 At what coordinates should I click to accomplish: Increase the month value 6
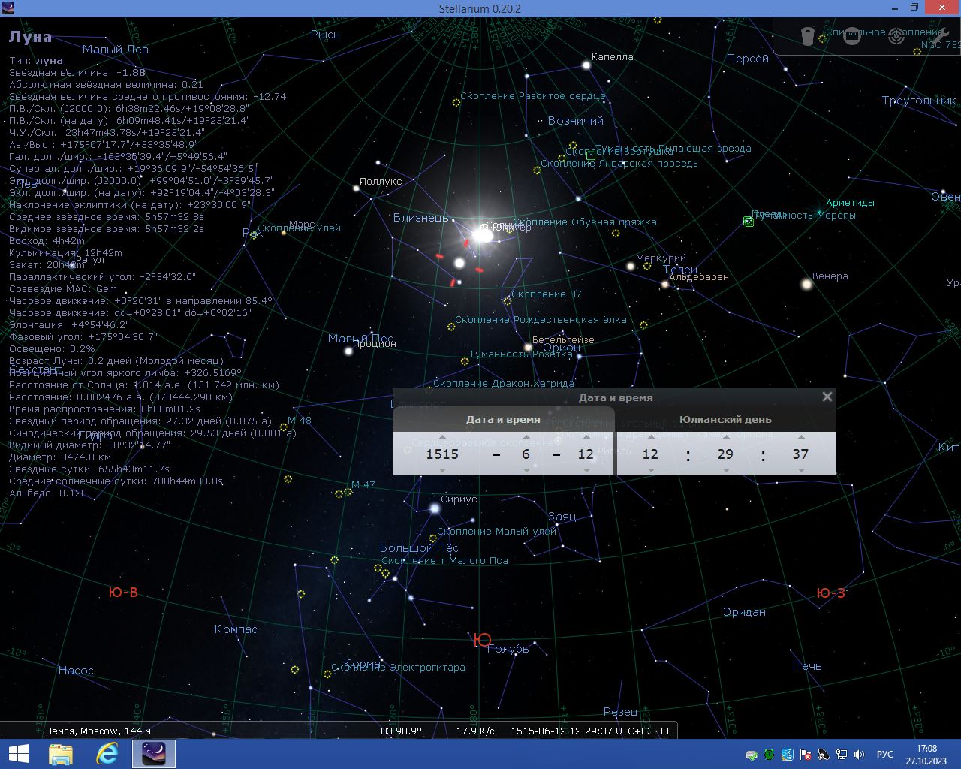point(526,437)
